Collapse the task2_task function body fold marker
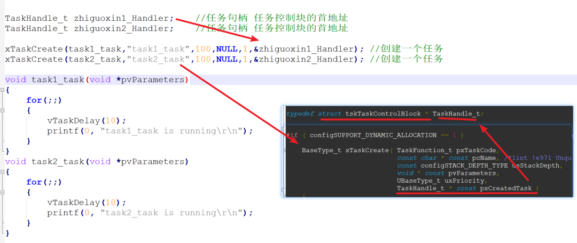577x243 pixels. click(2, 171)
